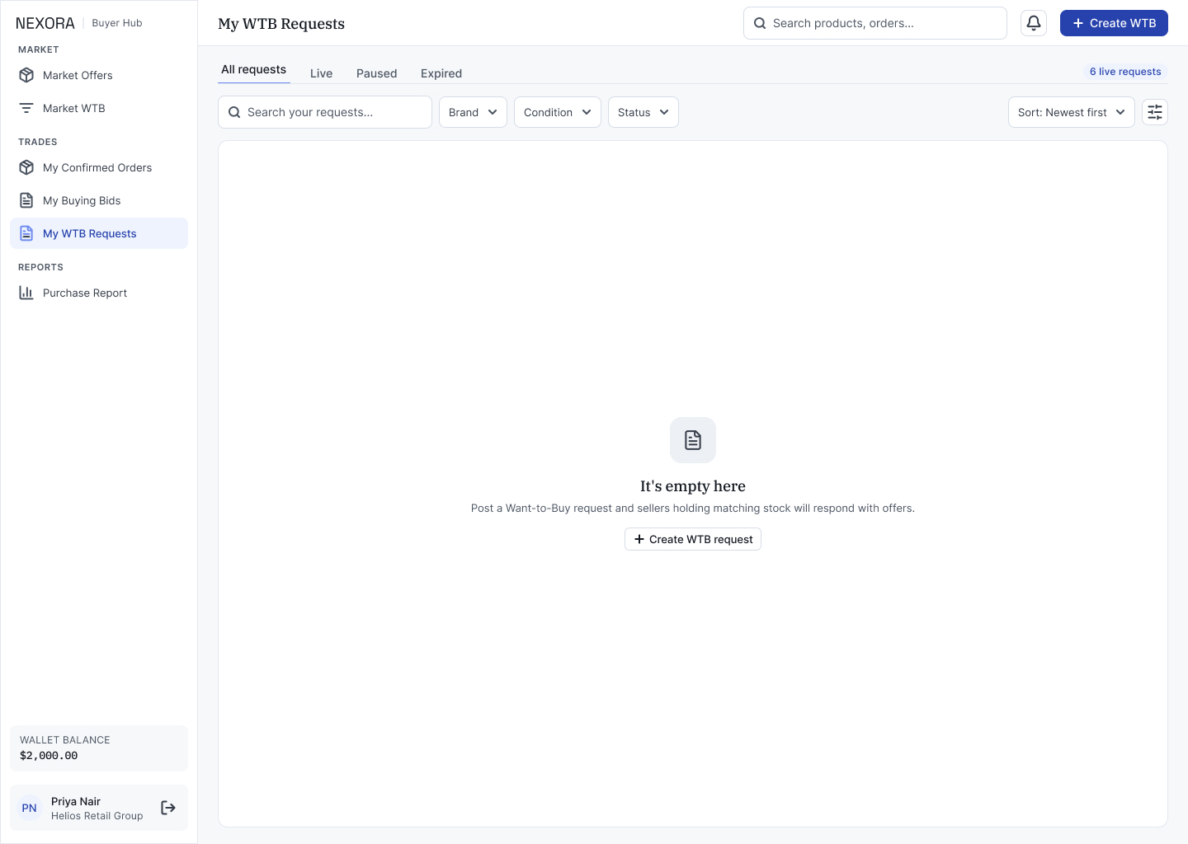
Task: Click the My Confirmed Orders package icon
Action: 26,167
